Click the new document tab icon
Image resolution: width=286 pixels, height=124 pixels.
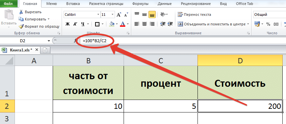45,50
